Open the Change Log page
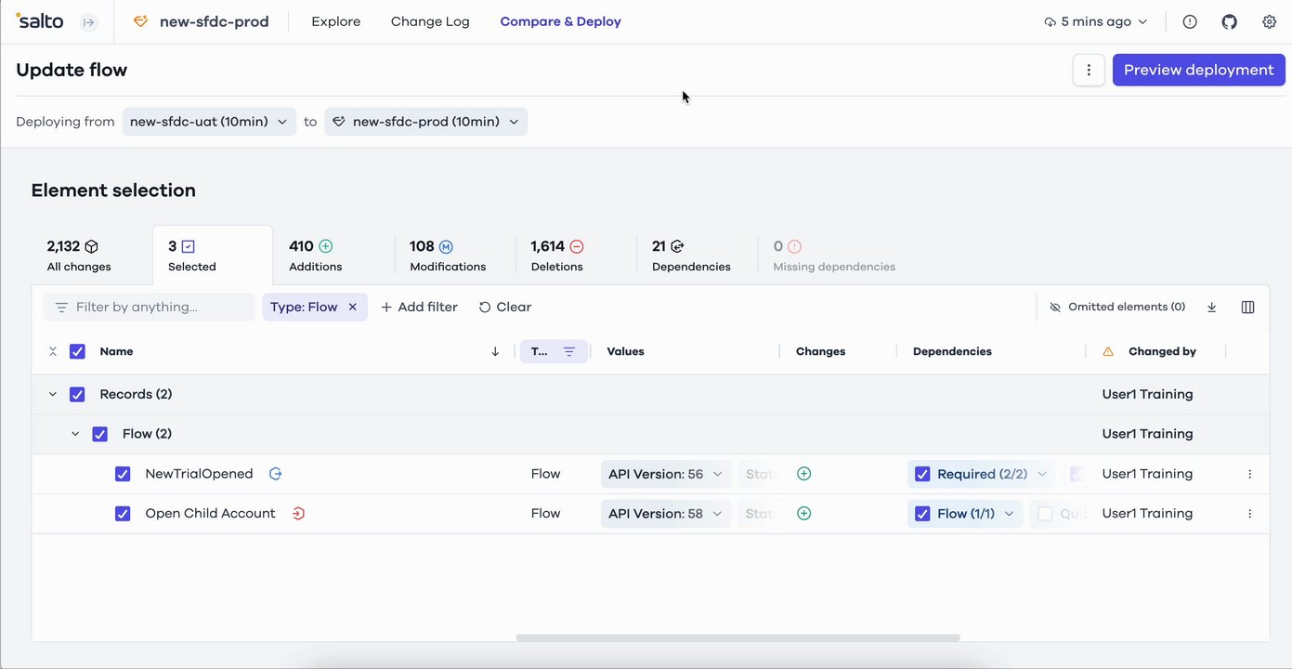 pos(430,21)
